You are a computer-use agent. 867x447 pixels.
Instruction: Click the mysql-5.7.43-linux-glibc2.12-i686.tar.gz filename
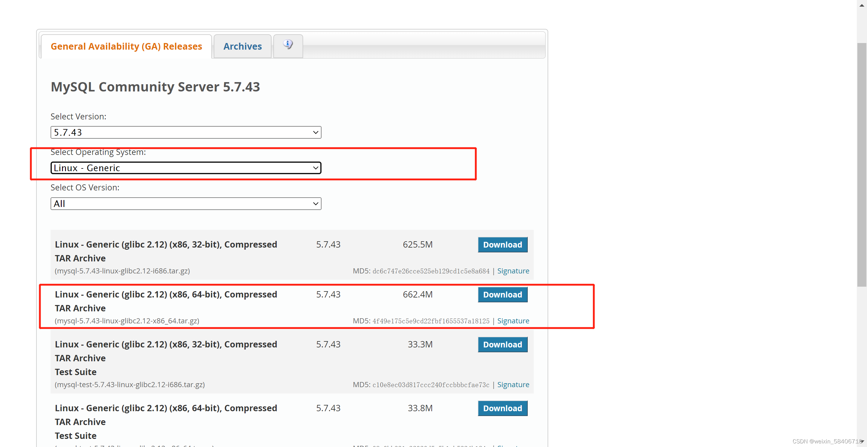[x=122, y=271]
